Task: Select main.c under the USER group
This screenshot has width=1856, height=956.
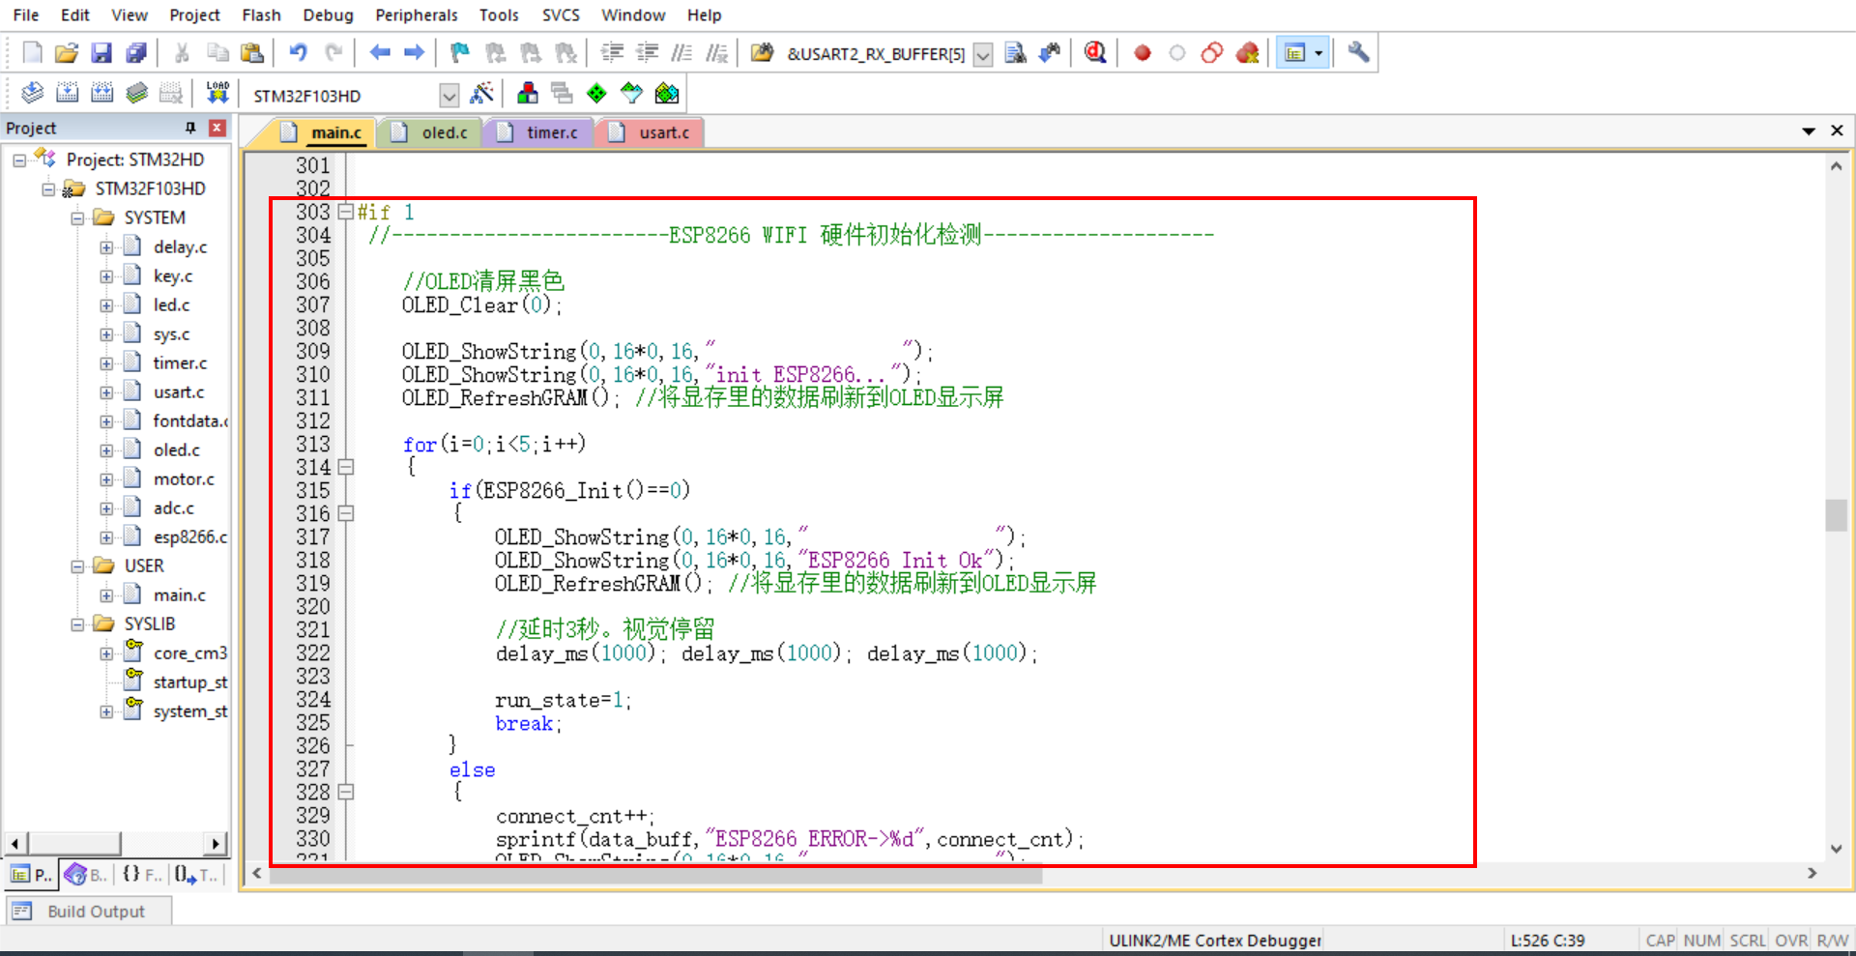Action: coord(180,594)
